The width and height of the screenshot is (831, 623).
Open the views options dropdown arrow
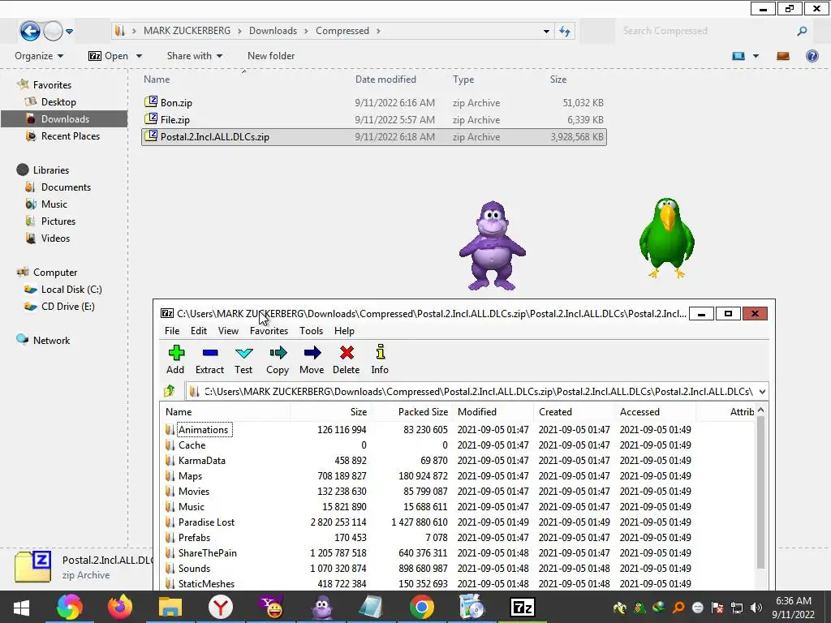coord(756,56)
